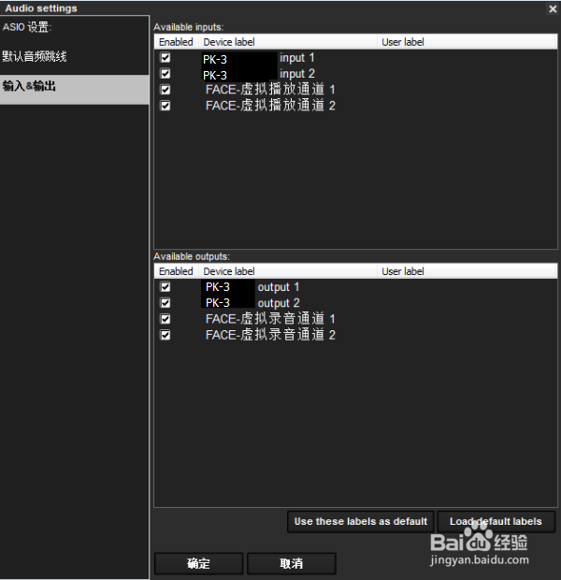
Task: Select the PK-3 output 1 row label
Action: [x=251, y=287]
